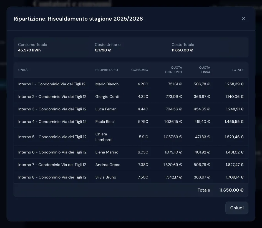Click the 1.258,39 € total for Interno 1
Screen dimensions: 262x228
234,84
